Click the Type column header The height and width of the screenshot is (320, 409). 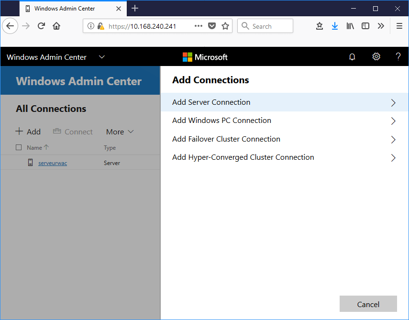click(x=110, y=148)
